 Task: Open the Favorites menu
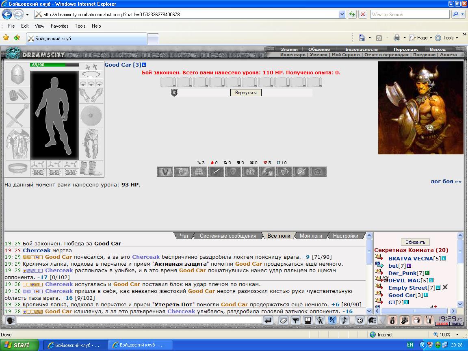59,26
